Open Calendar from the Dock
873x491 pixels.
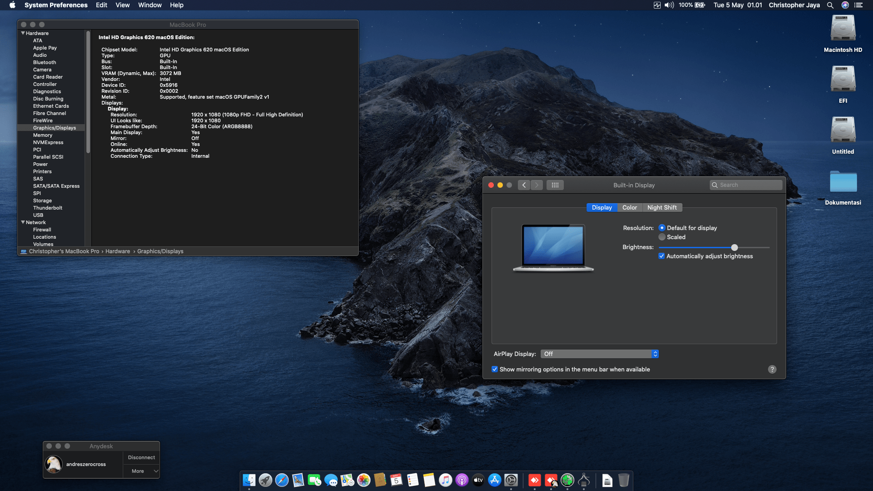point(396,480)
